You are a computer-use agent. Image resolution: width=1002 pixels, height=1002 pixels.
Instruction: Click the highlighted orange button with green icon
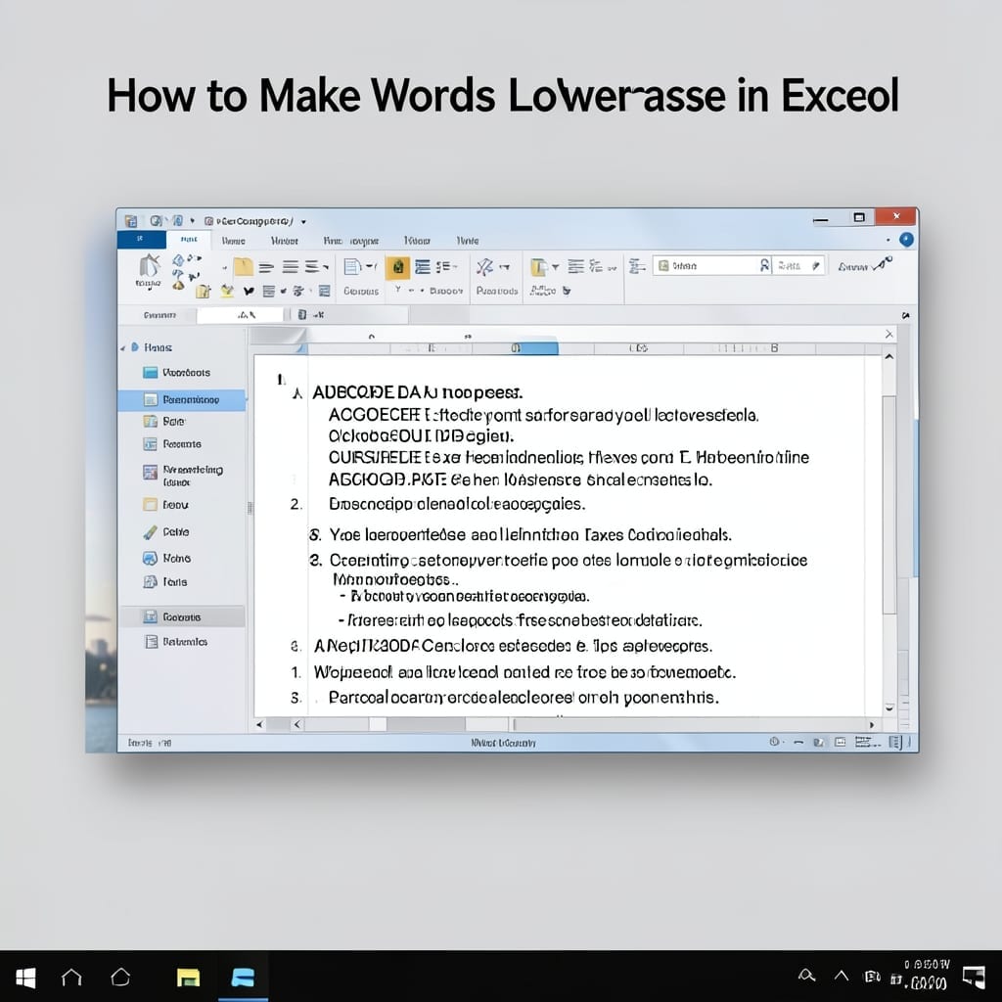pos(397,267)
